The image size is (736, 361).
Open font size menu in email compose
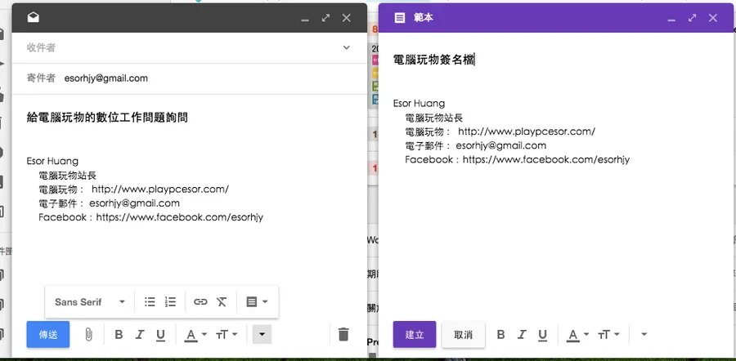pyautogui.click(x=227, y=335)
